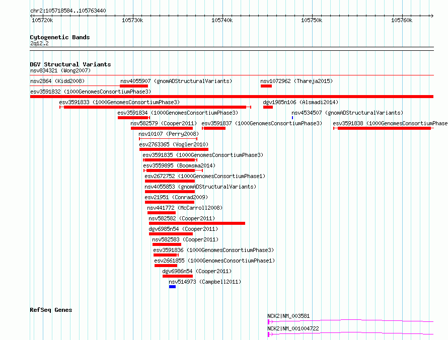Click the long nsv582582 red bar

197,223
